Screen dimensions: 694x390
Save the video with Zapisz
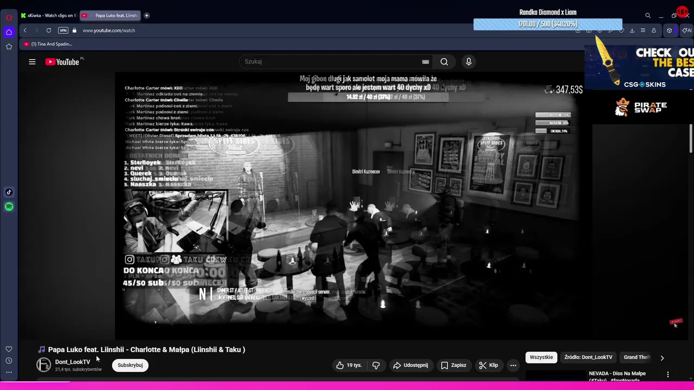tap(453, 365)
